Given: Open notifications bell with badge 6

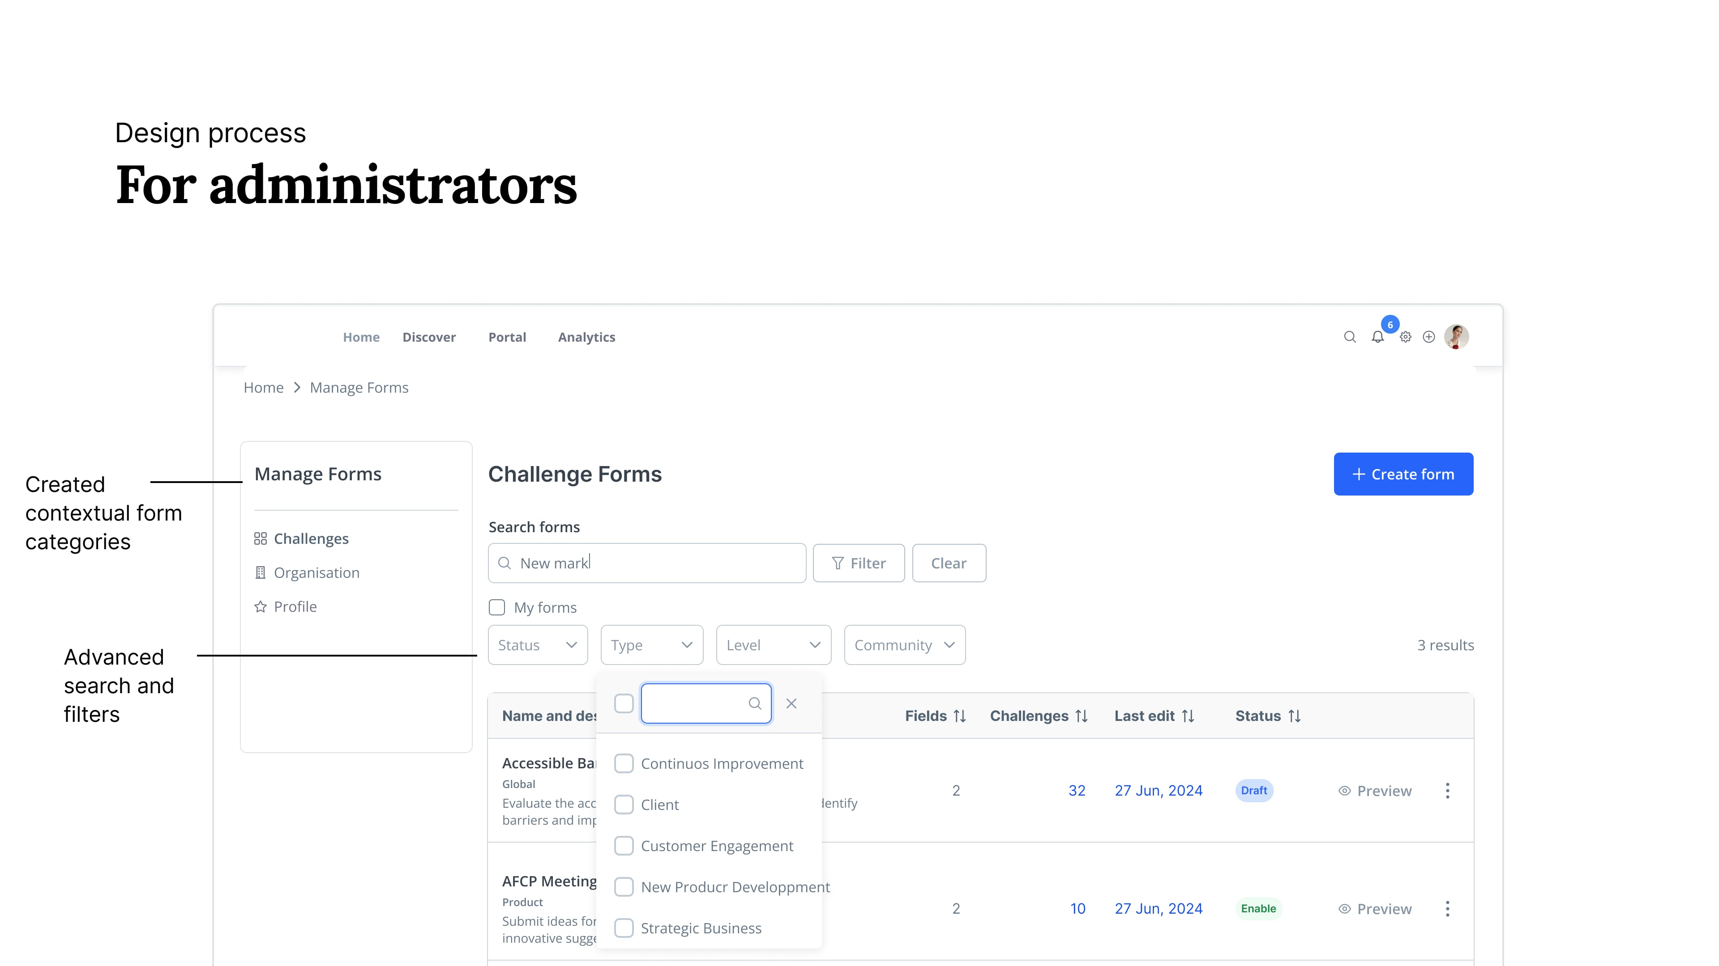Looking at the screenshot, I should 1377,337.
